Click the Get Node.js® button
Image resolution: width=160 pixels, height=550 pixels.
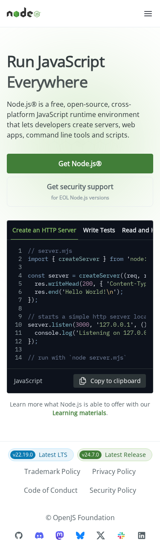pos(80,164)
